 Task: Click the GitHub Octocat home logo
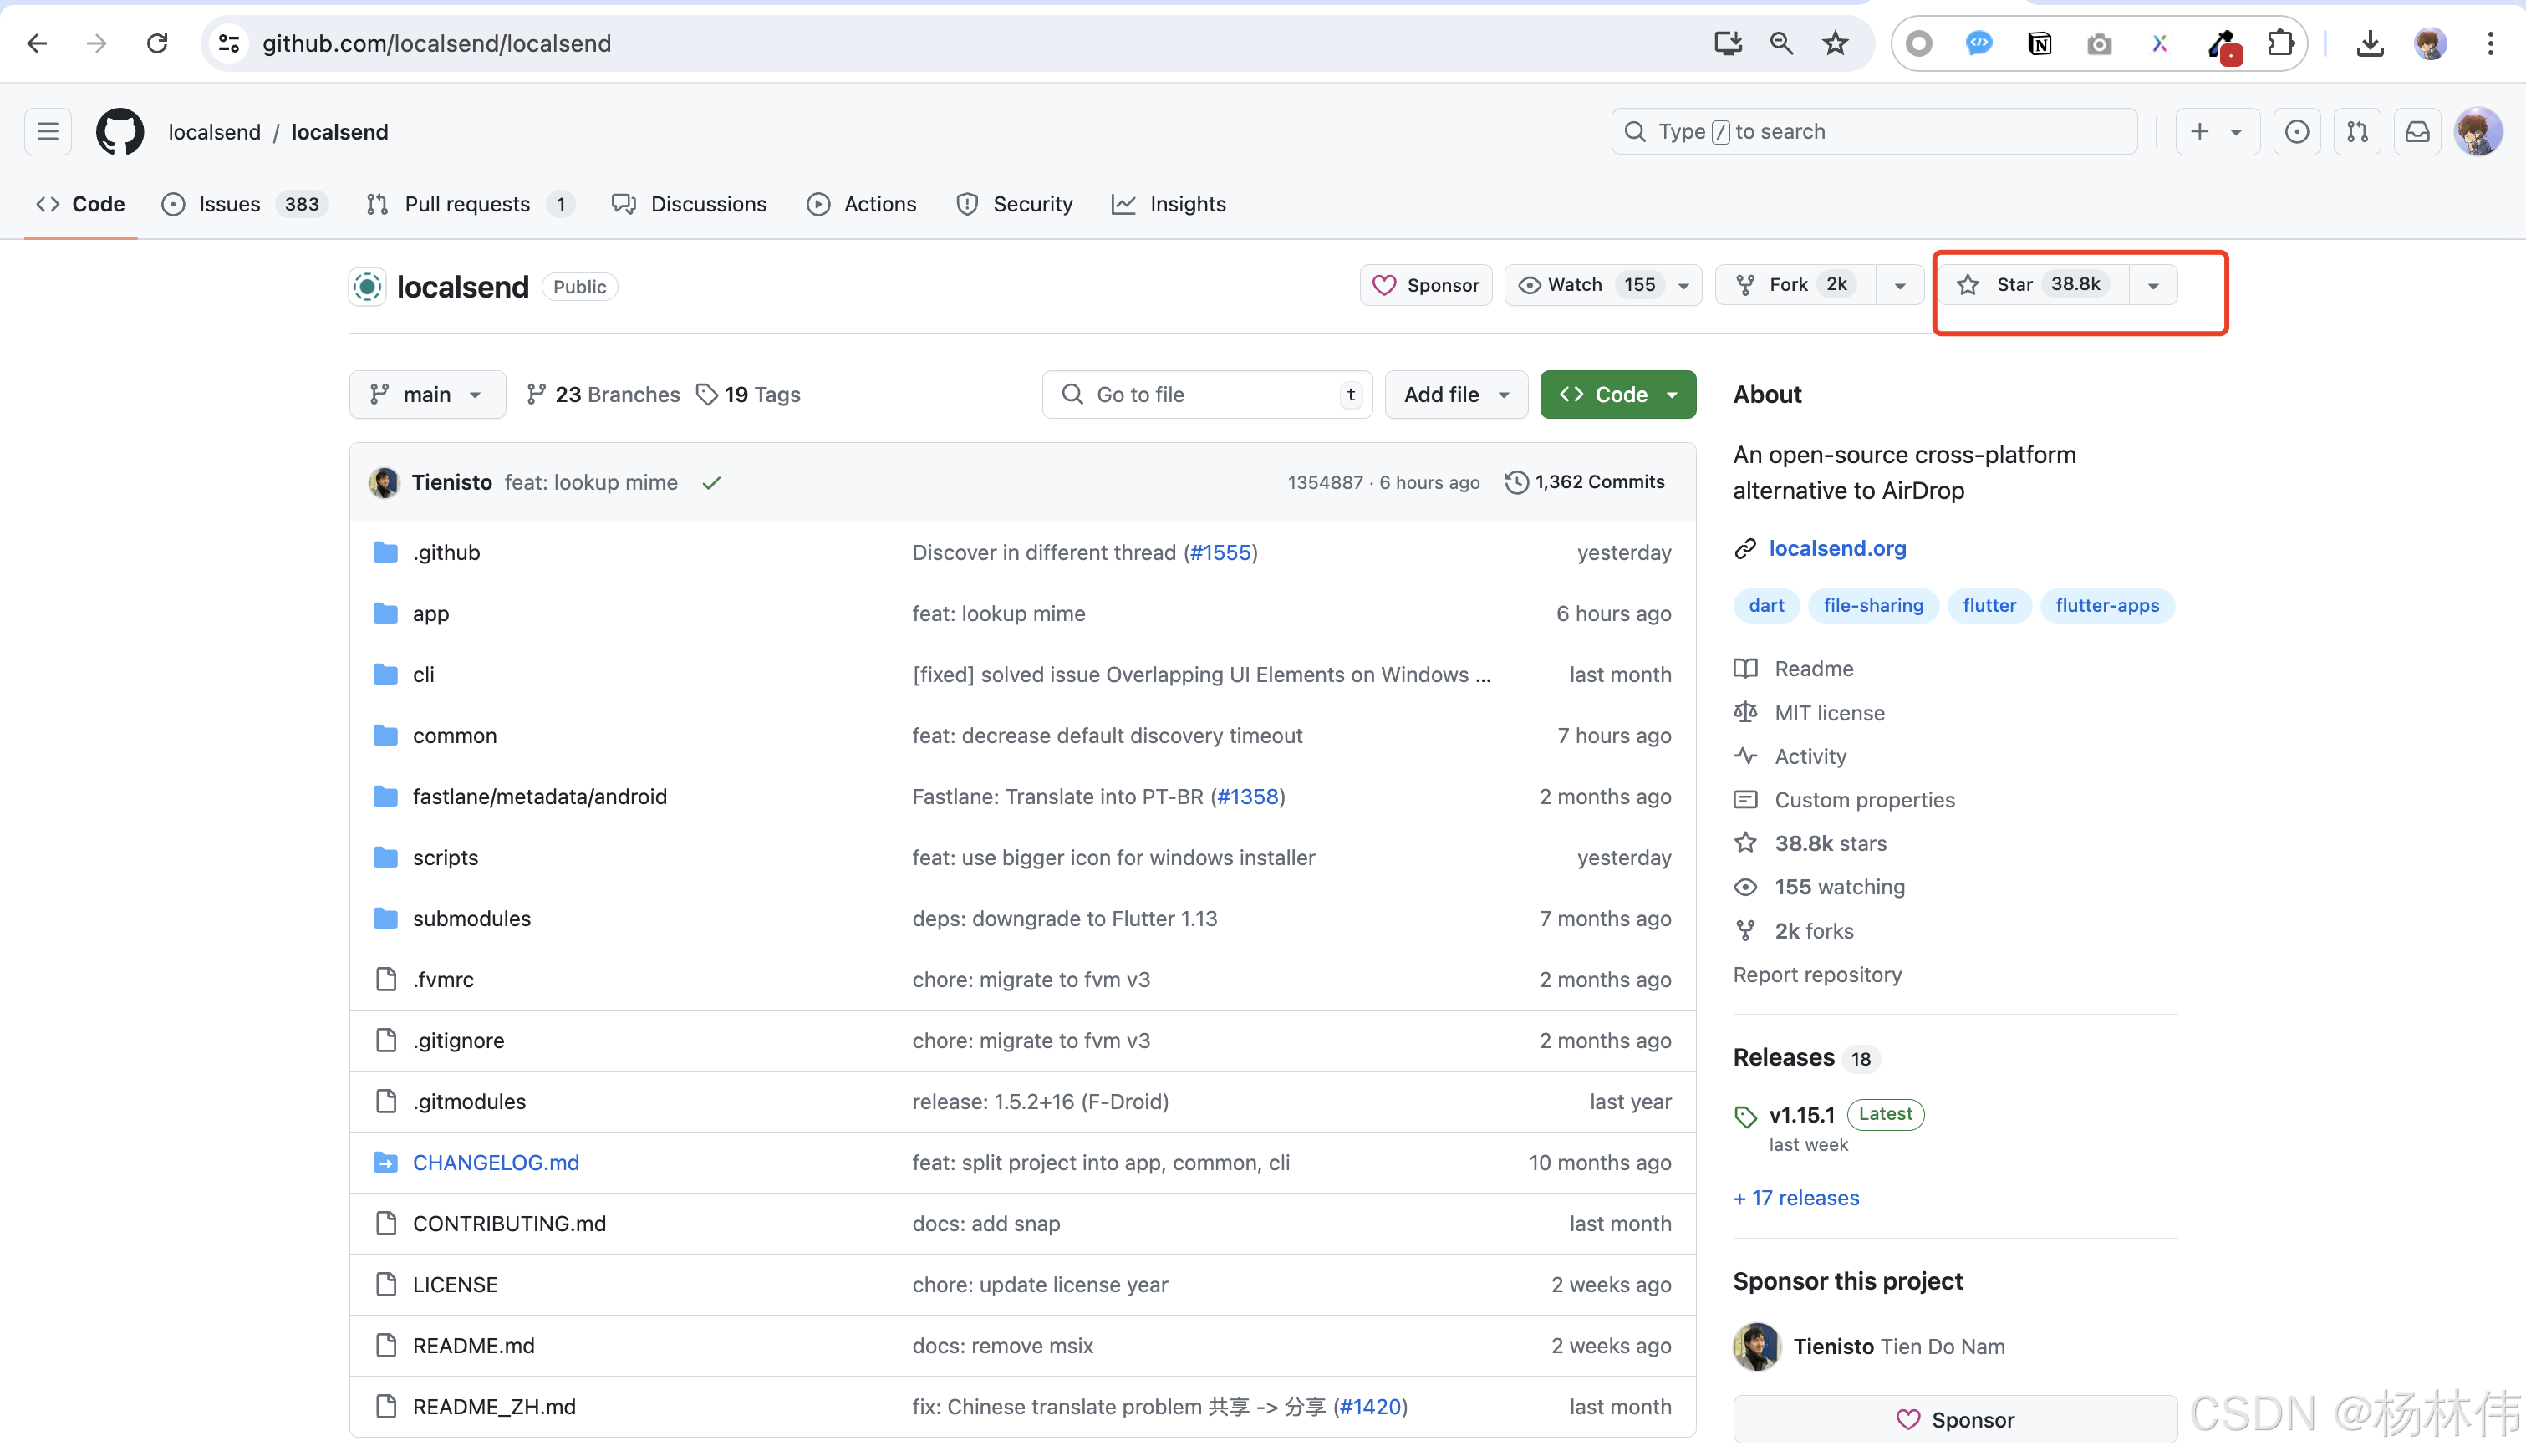120,131
